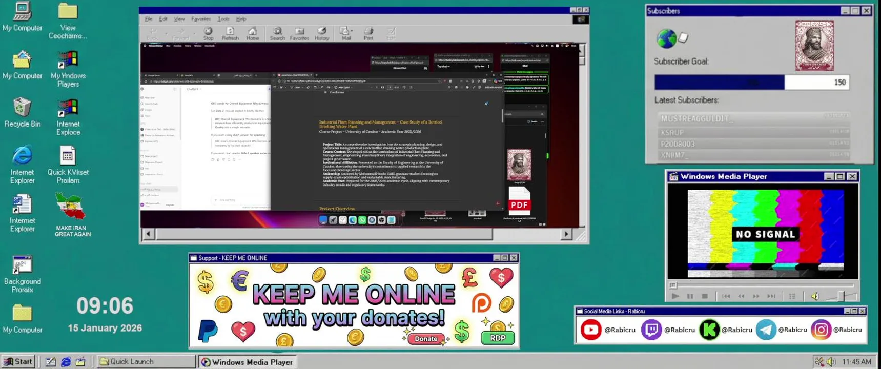Open the View menu
This screenshot has width=881, height=369.
[179, 19]
